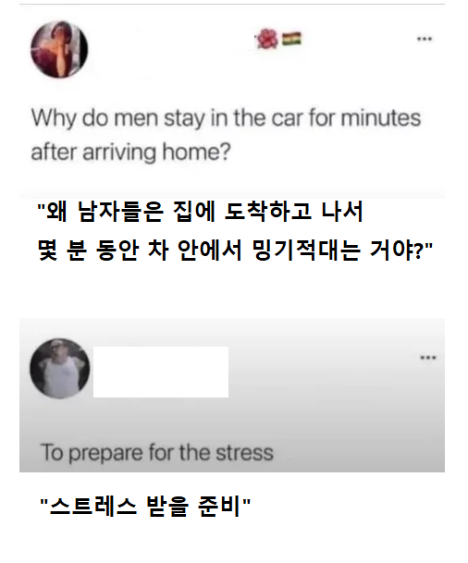The width and height of the screenshot is (468, 563).
Task: Click the flag emoji beside the flower
Action: [x=291, y=39]
